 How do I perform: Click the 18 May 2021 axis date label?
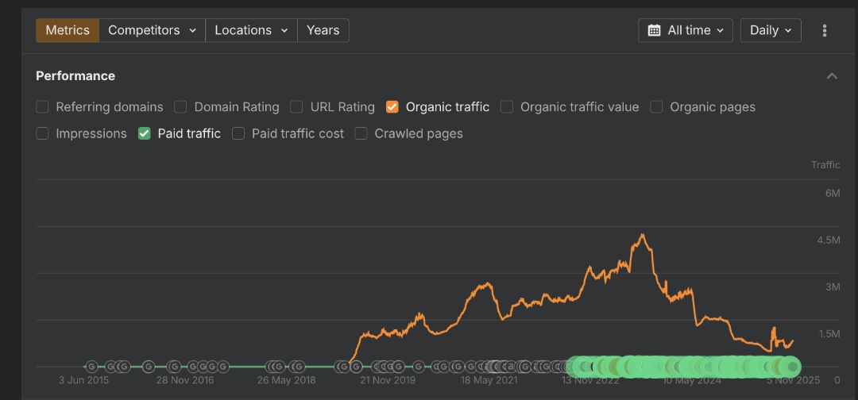coord(489,380)
